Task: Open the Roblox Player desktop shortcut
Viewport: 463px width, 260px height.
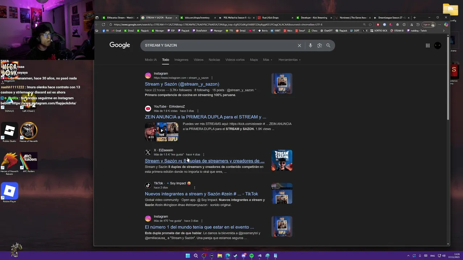Action: pyautogui.click(x=9, y=192)
